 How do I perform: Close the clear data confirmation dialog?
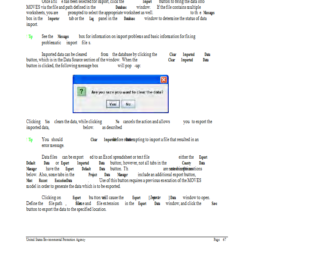164,80
